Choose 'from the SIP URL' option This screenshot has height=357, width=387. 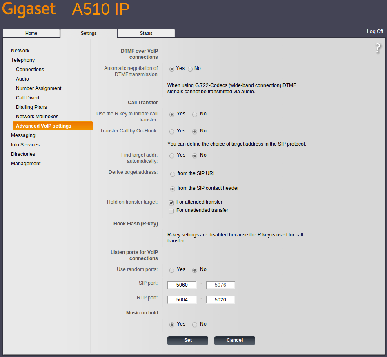[173, 174]
